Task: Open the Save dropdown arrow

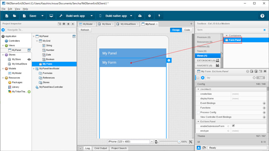Action: [x=42, y=16]
